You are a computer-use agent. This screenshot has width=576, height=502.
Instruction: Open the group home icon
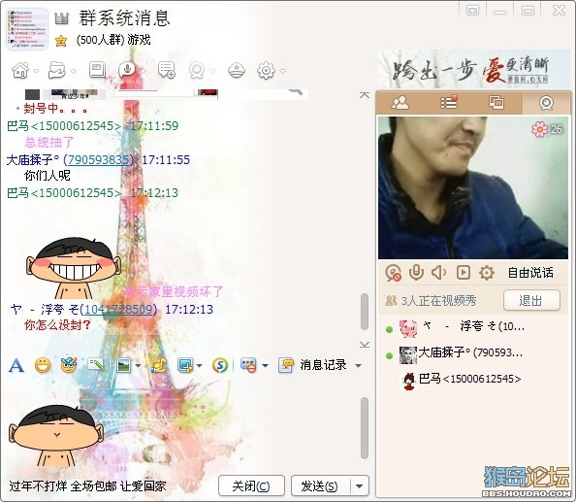(20, 70)
